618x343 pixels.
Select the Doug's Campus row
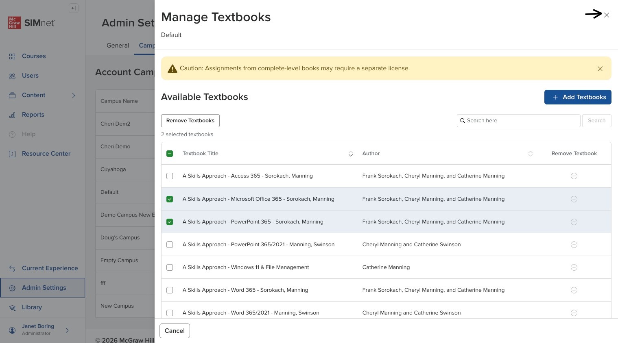(x=125, y=238)
